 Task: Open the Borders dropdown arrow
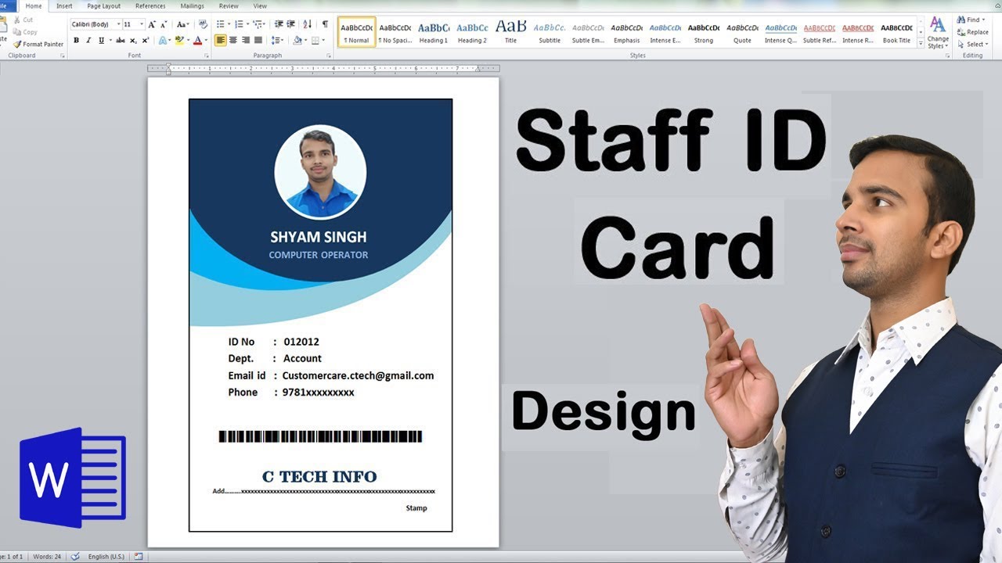[x=323, y=40]
